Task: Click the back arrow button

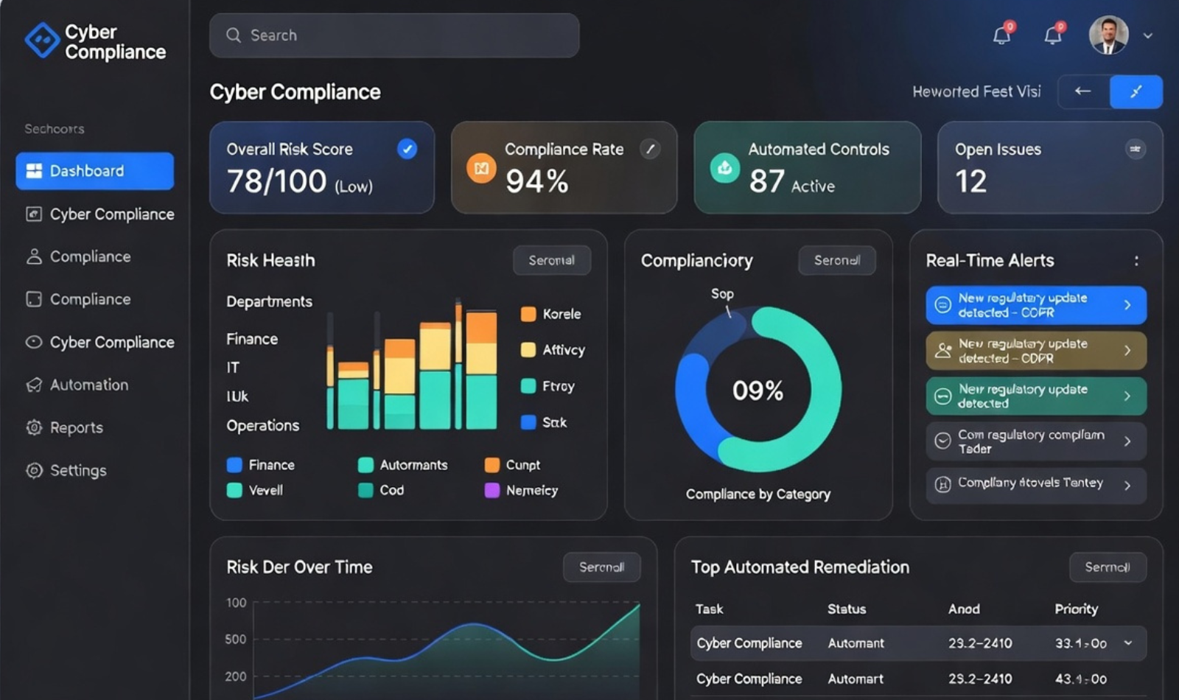Action: click(1083, 91)
